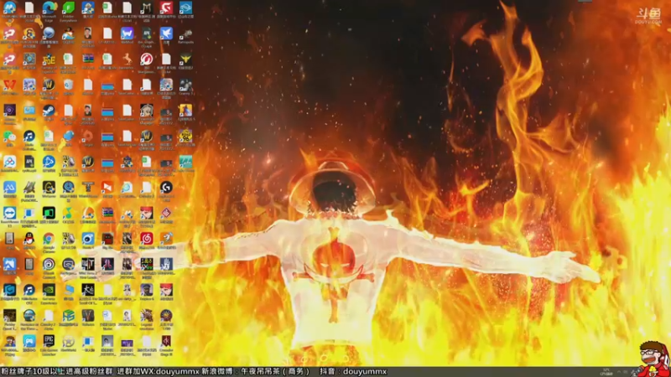Open the blue mountain peaks app shortcut
671x377 pixels.
(x=9, y=187)
